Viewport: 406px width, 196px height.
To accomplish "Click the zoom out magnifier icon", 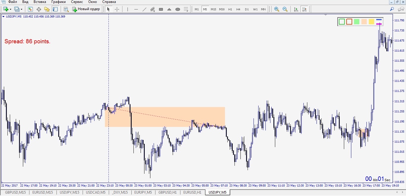I will (x=285, y=9).
